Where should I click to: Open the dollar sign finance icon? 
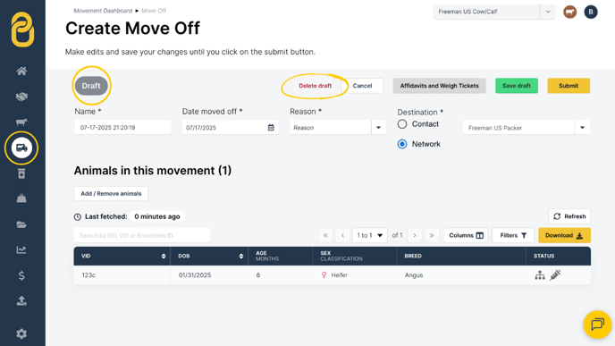(21, 275)
